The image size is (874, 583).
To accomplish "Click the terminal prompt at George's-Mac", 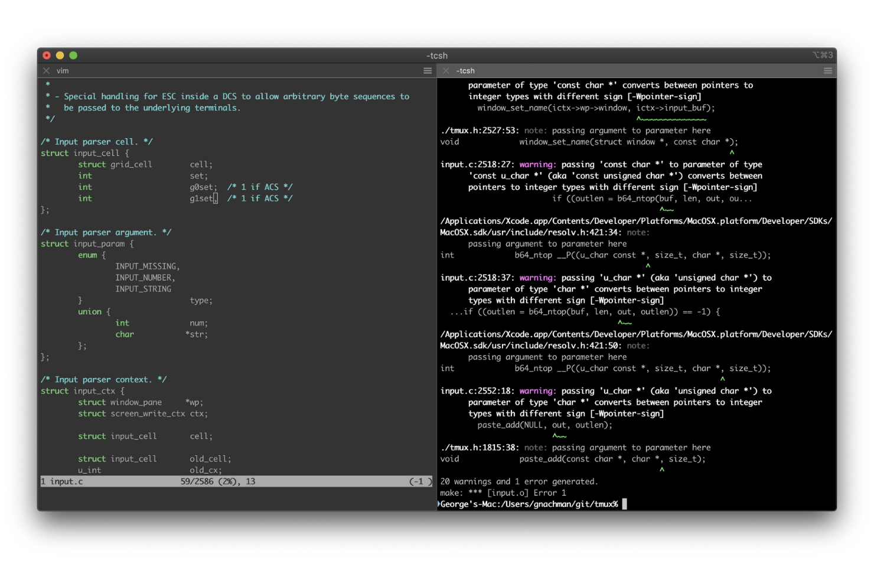I will (x=529, y=504).
